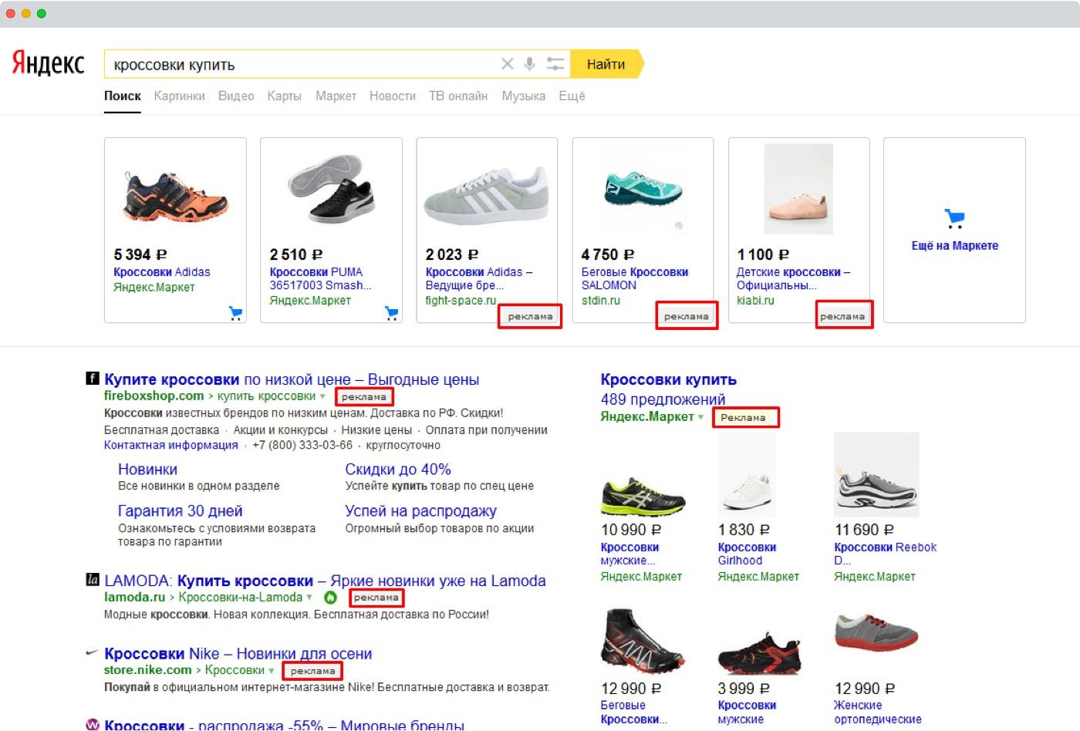Screen dimensions: 1080x731
Task: Expand the store.nike.com result dropdown arrow
Action: tap(271, 671)
